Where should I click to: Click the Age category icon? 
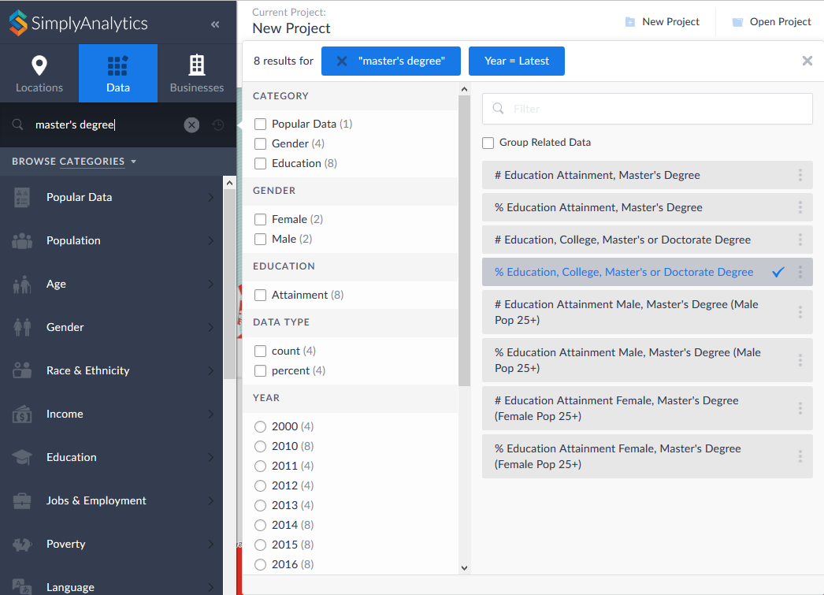[x=22, y=284]
